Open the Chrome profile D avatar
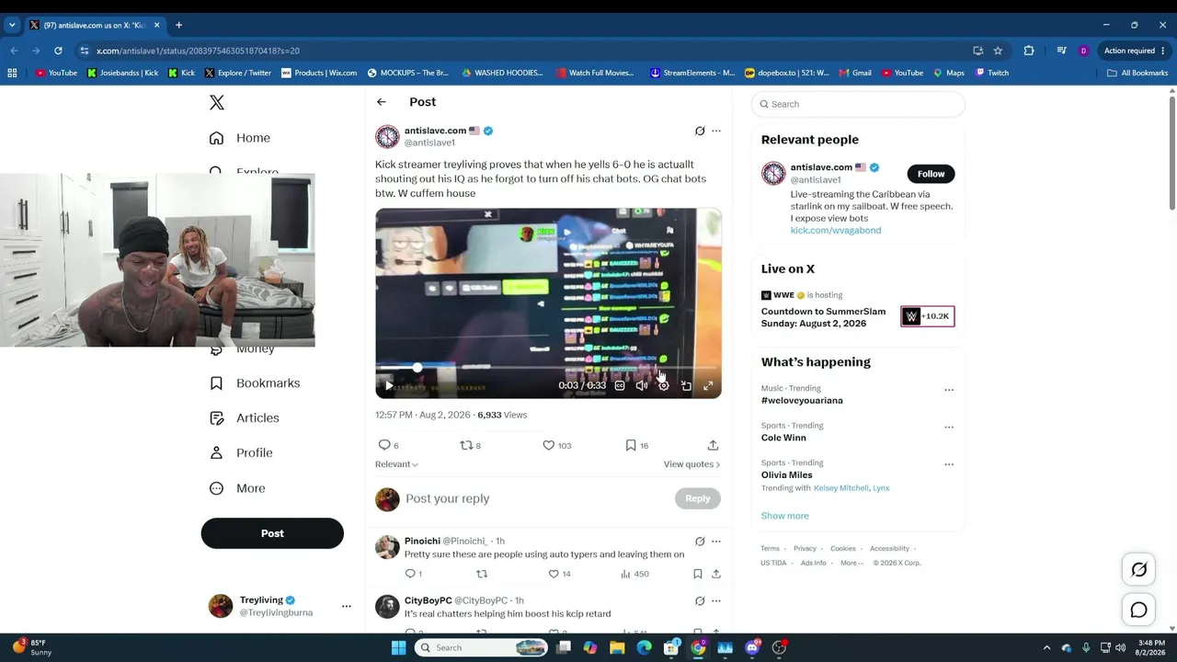 point(1084,51)
